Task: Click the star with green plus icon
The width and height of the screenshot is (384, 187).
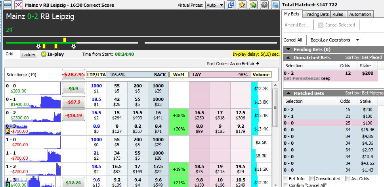Action: click(253, 5)
